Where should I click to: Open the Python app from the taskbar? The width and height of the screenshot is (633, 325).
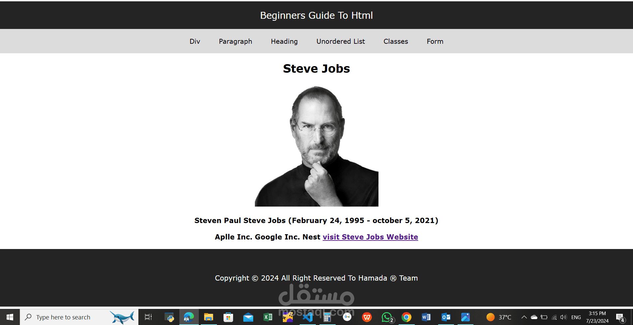169,317
